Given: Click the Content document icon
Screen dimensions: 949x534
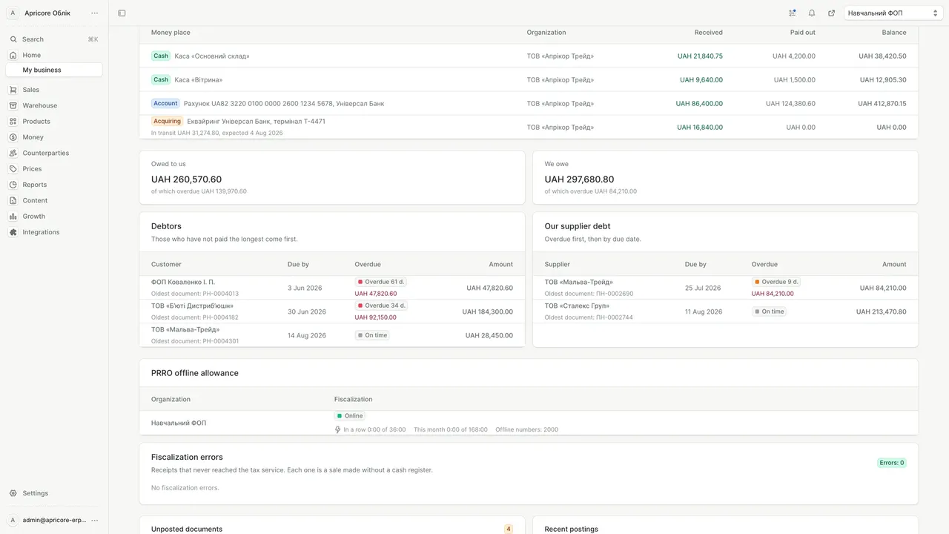Looking at the screenshot, I should coord(13,200).
